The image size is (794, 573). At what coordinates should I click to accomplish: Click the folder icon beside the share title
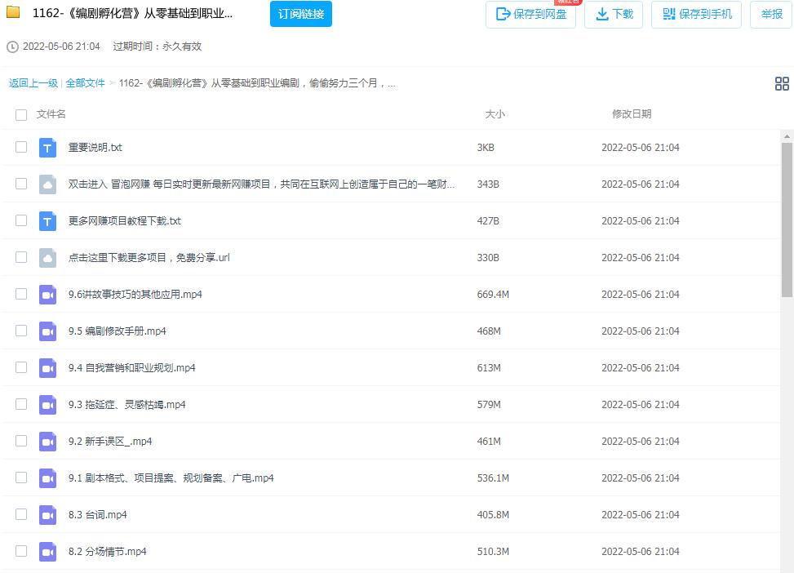[13, 12]
